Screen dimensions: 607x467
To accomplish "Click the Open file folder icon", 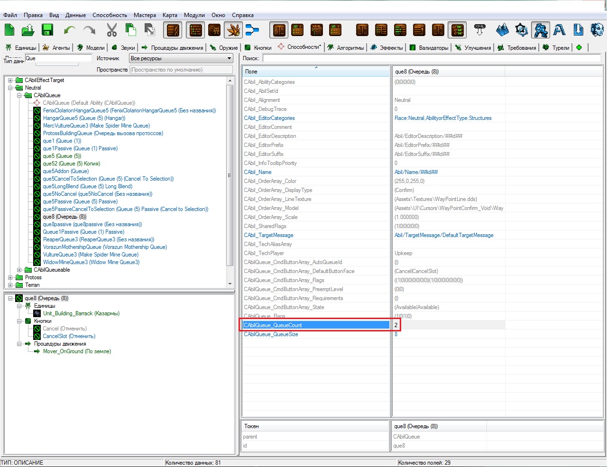I will (28, 30).
